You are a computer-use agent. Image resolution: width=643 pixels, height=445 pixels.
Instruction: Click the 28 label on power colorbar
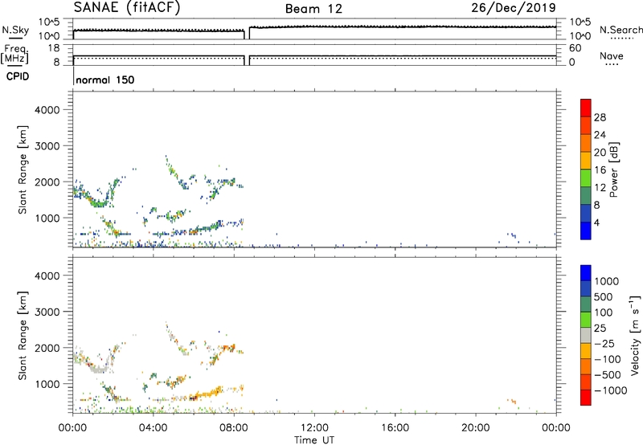[600, 117]
